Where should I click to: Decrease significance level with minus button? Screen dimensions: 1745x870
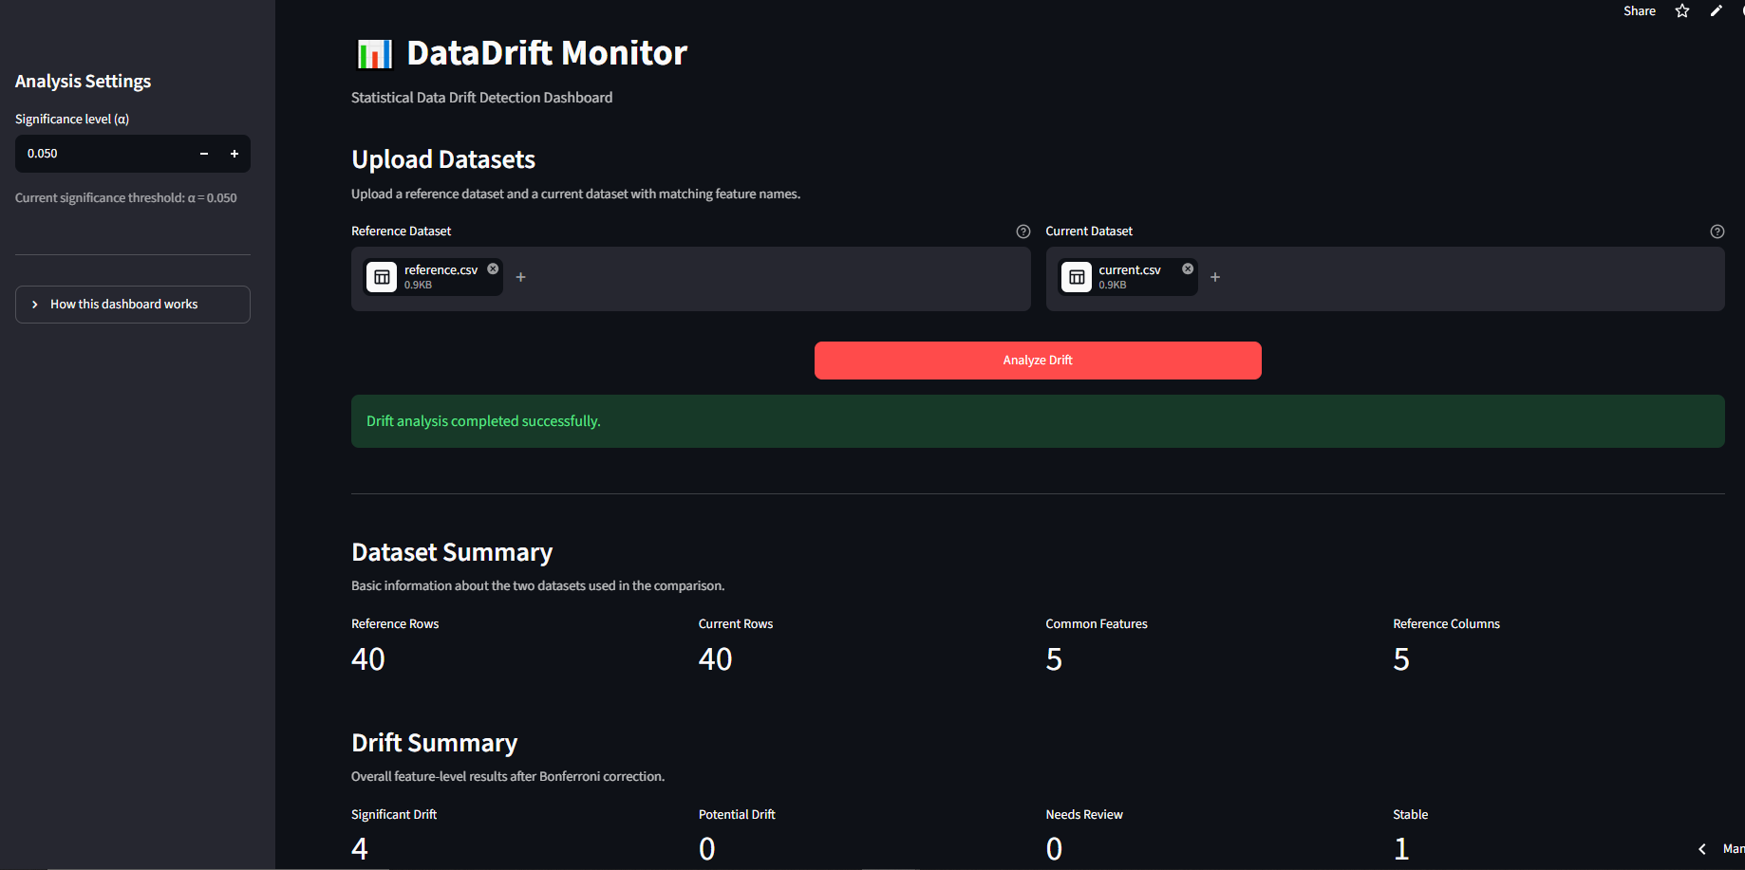(204, 154)
